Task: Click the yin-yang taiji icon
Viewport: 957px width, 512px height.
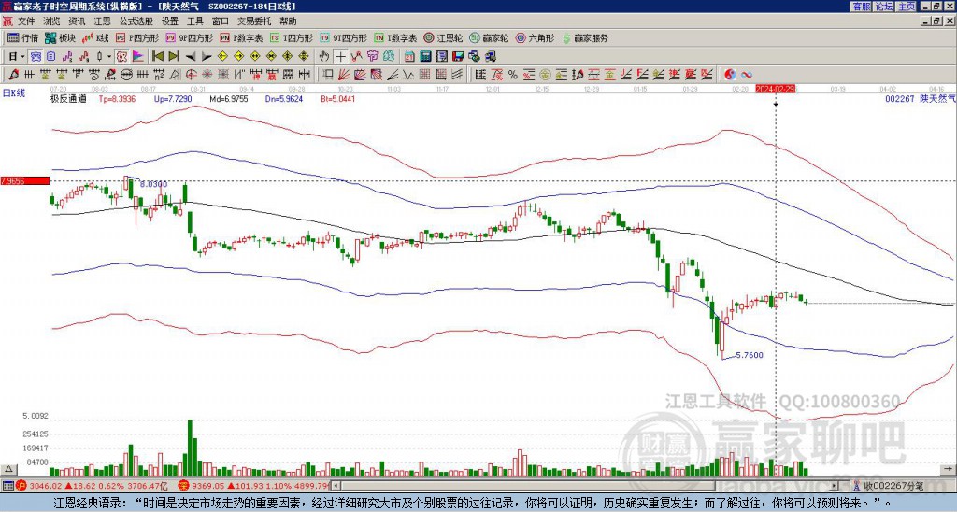Action: (x=730, y=75)
